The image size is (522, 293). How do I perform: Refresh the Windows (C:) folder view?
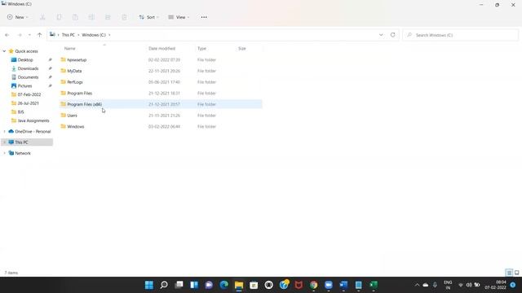393,35
